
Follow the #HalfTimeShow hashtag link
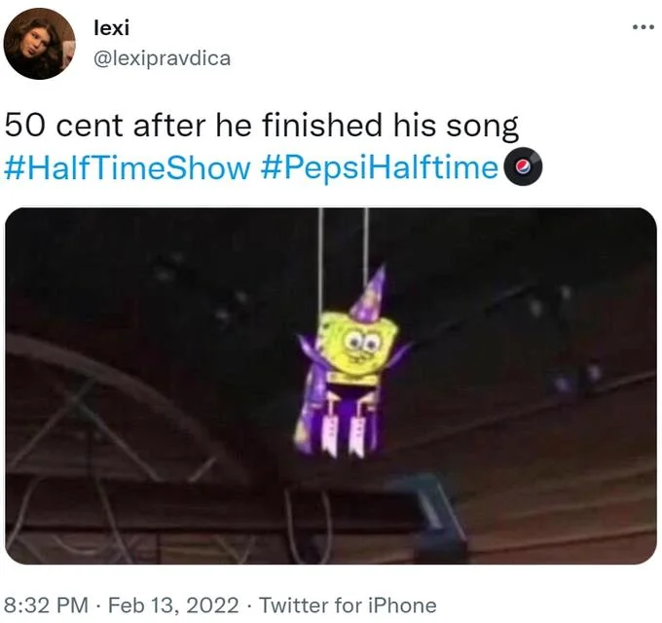tap(128, 167)
